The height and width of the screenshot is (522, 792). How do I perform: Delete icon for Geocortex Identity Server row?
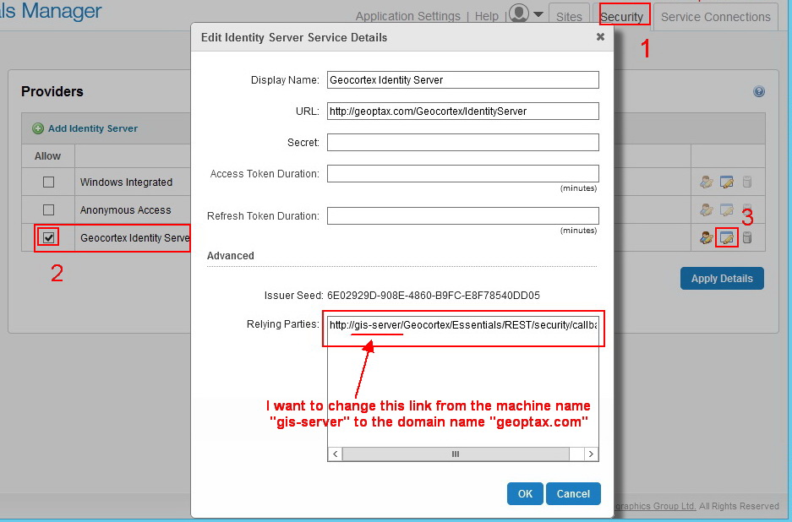[747, 237]
